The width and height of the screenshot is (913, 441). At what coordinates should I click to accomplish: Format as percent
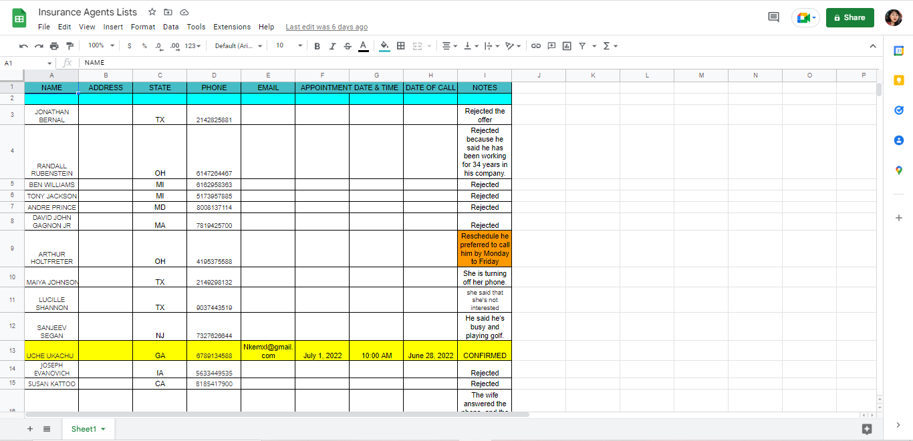pos(144,46)
